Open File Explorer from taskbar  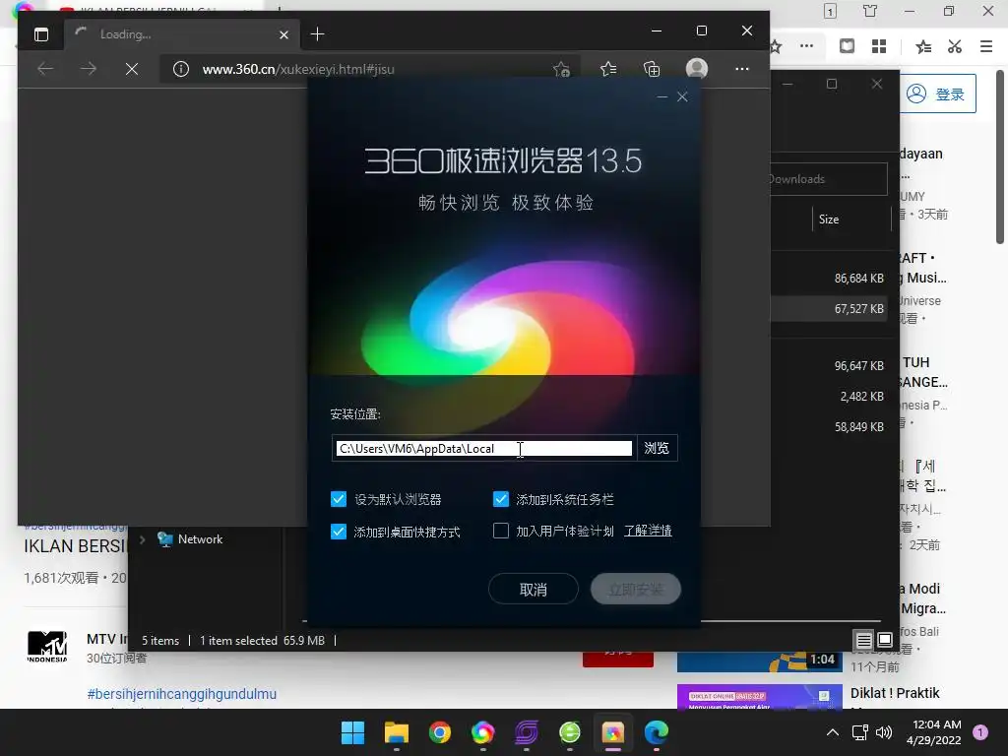coord(397,732)
